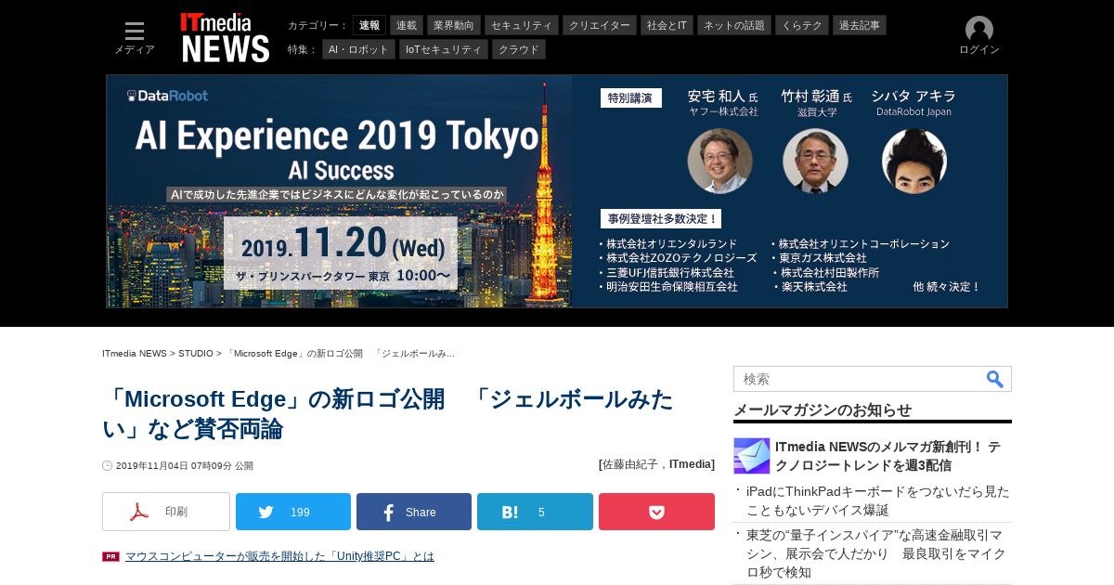Click the PDF print icon

(139, 512)
